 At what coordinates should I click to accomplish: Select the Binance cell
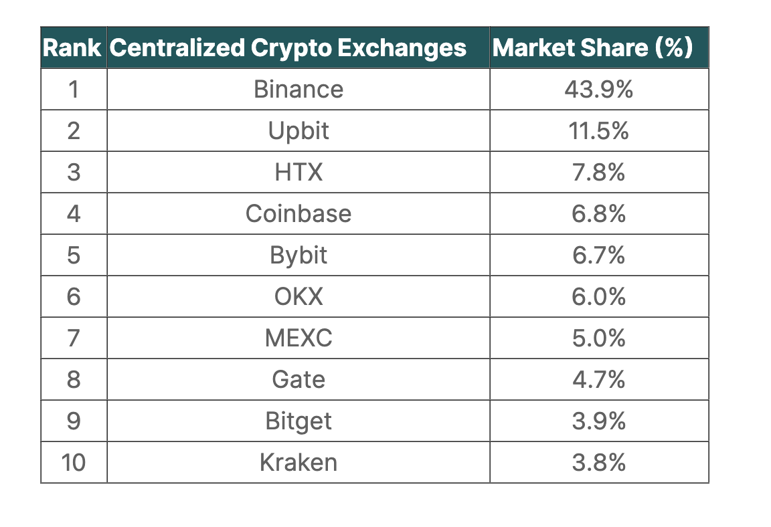point(298,90)
